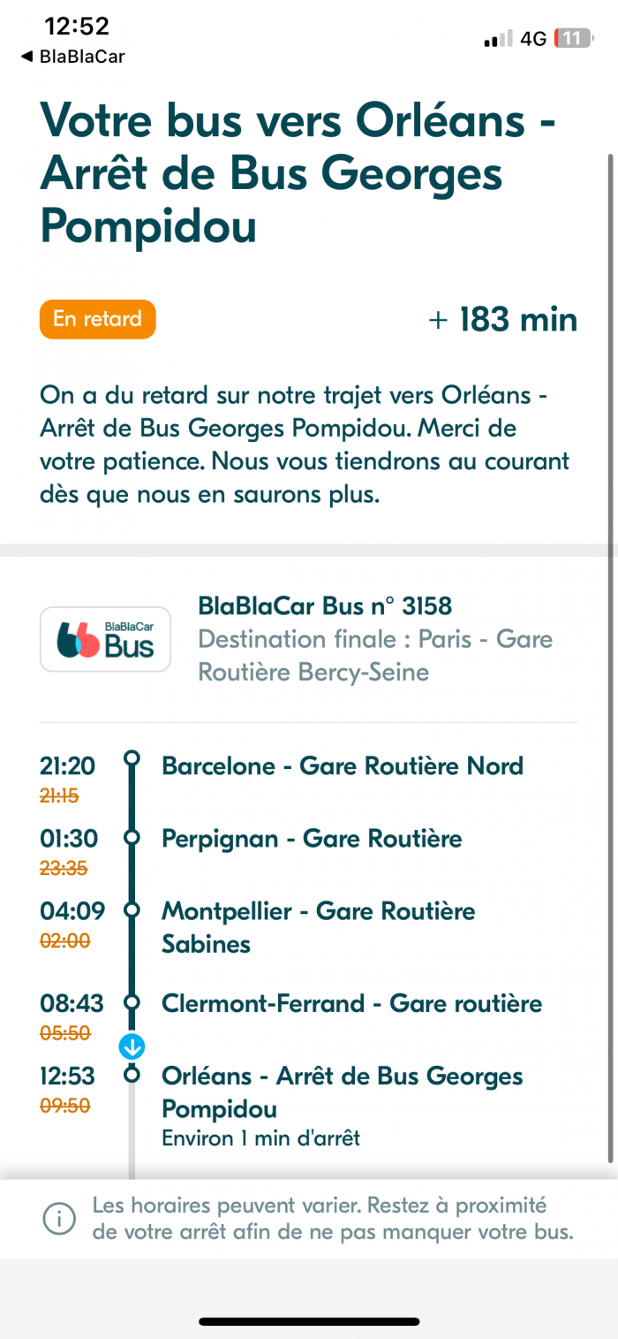Screen dimensions: 618x1339
Task: Tap the blue current-position arrow marker
Action: [x=132, y=1047]
